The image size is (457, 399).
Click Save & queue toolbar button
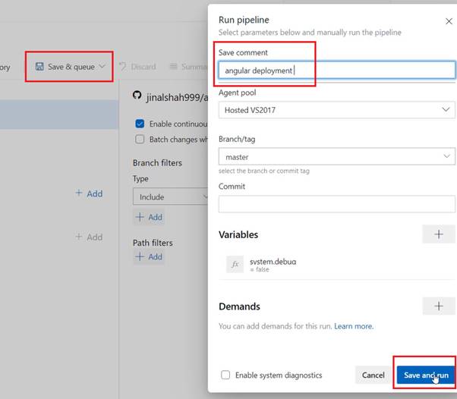69,67
